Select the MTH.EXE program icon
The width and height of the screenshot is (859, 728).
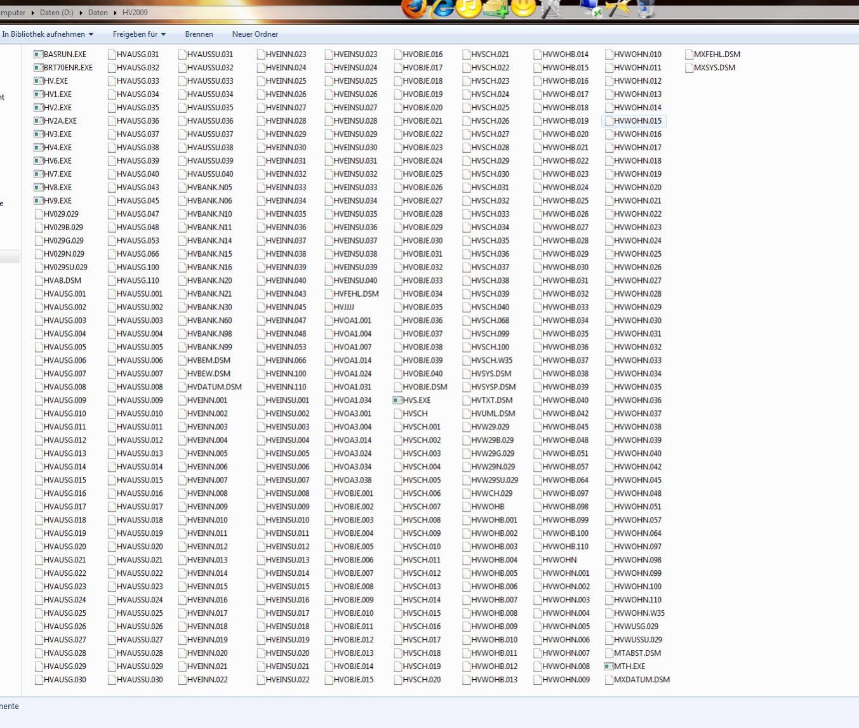(609, 666)
